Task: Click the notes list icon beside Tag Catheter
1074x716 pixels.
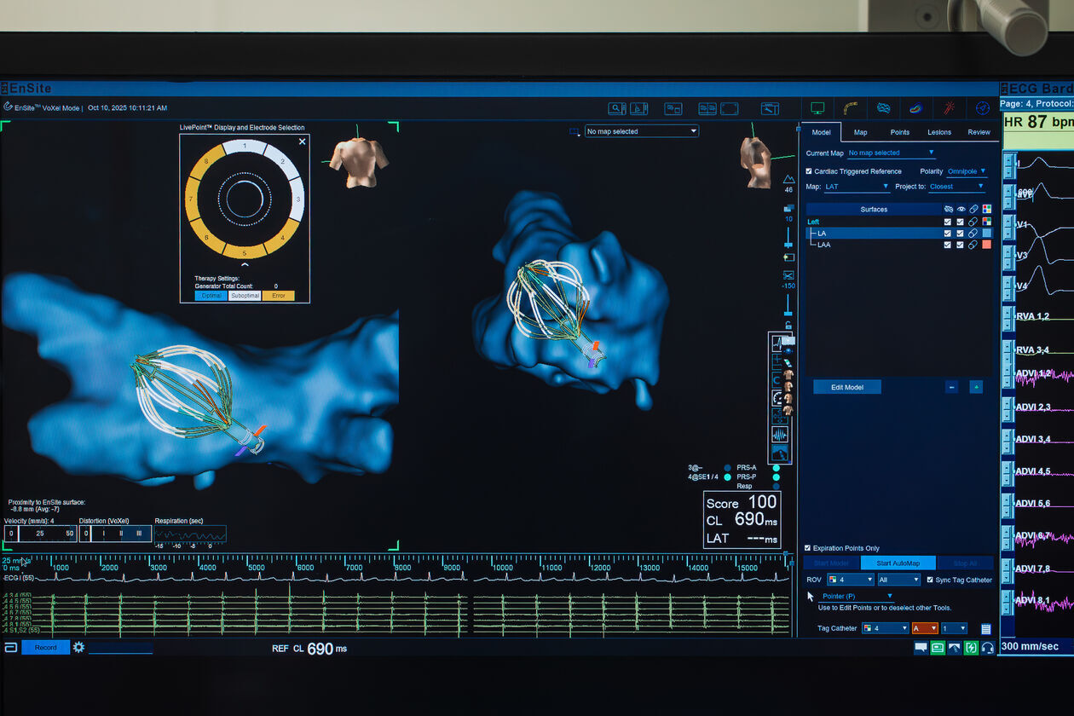Action: 986,629
